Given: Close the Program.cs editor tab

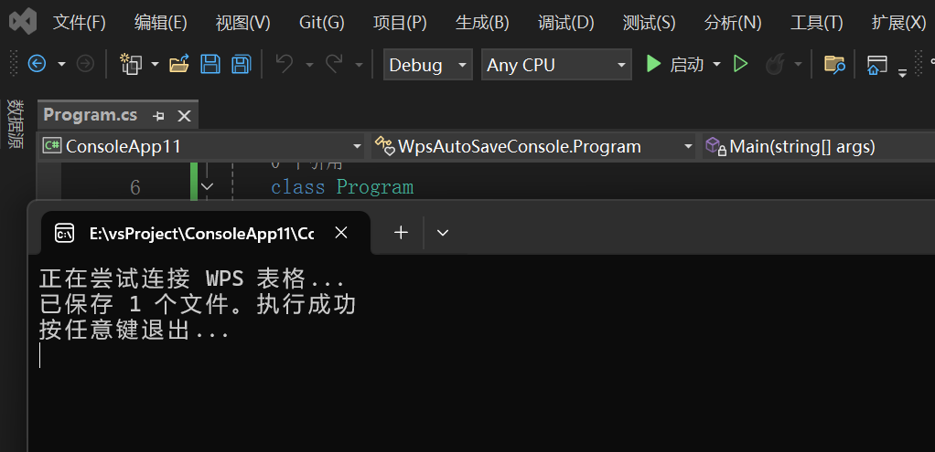Looking at the screenshot, I should point(184,116).
